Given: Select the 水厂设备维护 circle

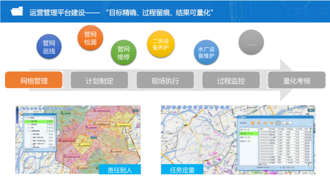Looking at the screenshot, I should click(x=206, y=52).
